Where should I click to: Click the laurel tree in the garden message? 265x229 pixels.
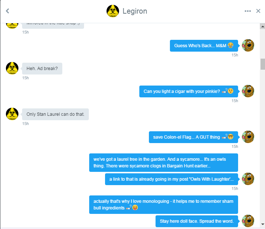pos(164,163)
